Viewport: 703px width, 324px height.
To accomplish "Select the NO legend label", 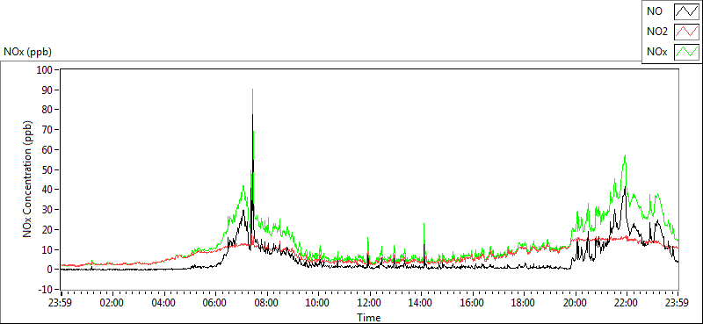I will coord(655,11).
